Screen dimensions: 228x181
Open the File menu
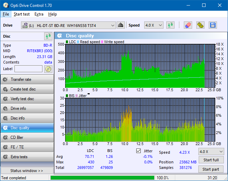[x=6, y=14]
